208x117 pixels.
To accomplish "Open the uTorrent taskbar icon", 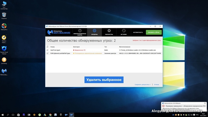I will [x=40, y=115].
